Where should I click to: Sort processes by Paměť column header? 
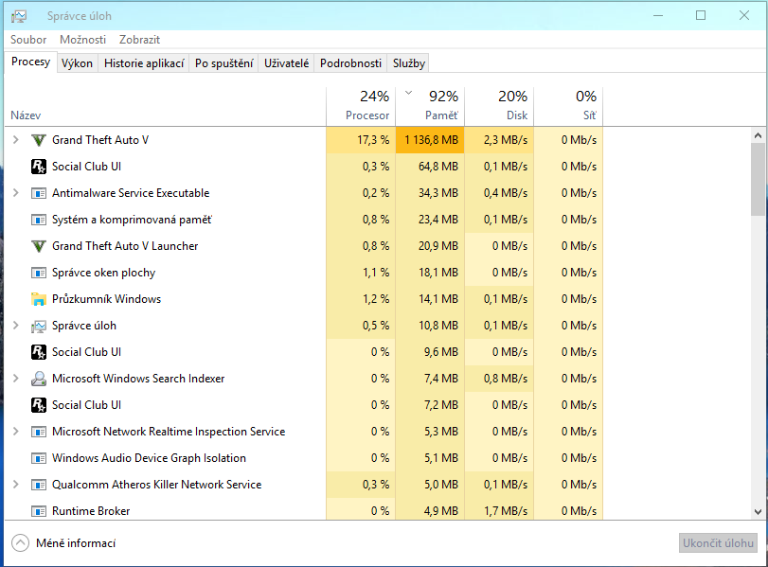click(x=430, y=106)
